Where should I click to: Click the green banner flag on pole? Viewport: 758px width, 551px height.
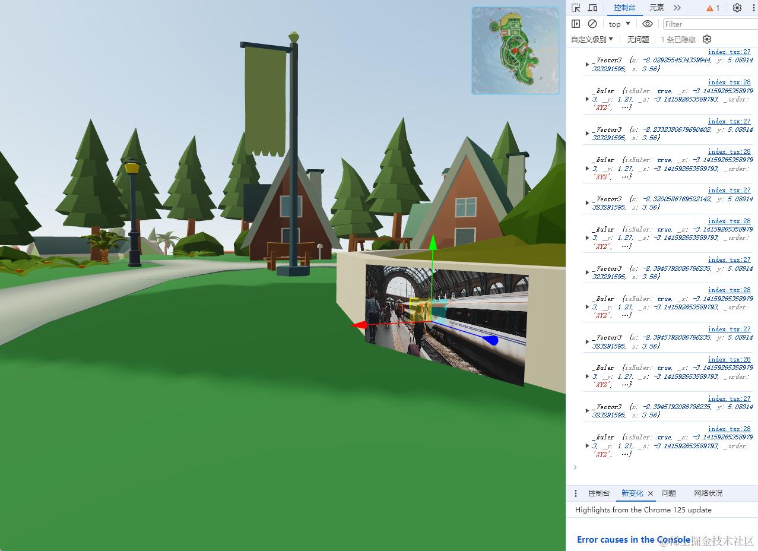(265, 101)
